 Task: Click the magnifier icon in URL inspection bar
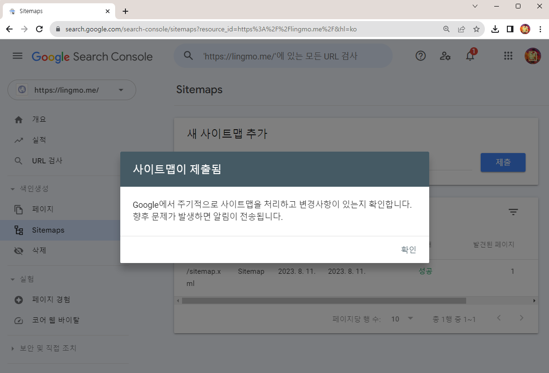(x=188, y=55)
